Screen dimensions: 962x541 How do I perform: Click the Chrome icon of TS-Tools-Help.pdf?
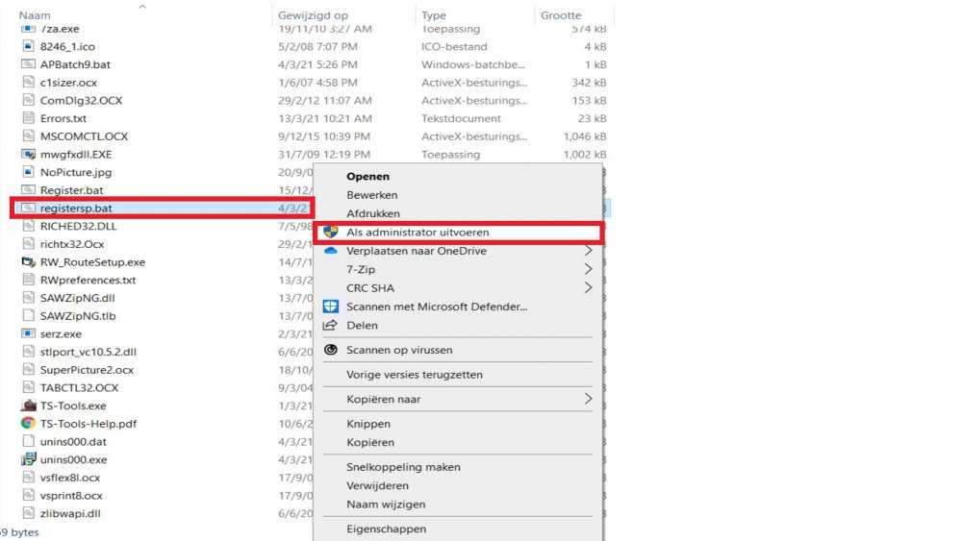pos(28,424)
